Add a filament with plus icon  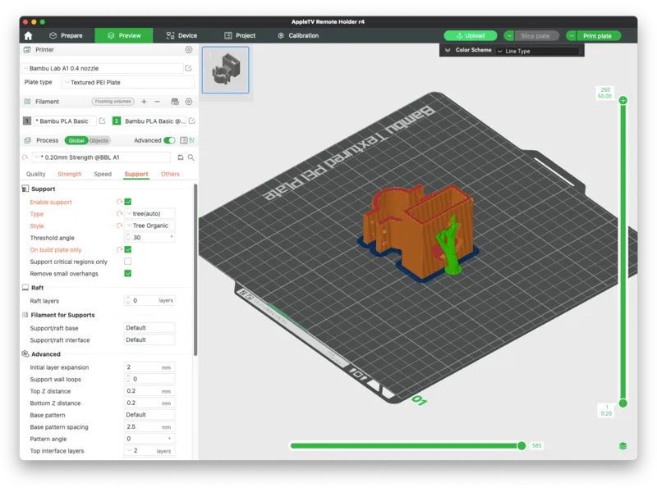(144, 102)
